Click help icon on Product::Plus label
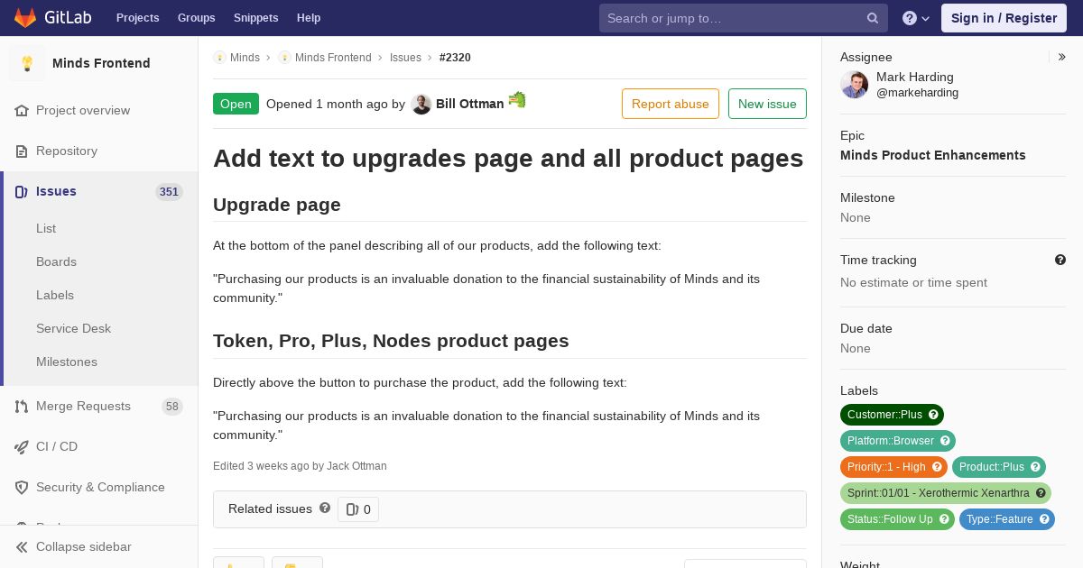This screenshot has height=568, width=1083. pos(1036,467)
